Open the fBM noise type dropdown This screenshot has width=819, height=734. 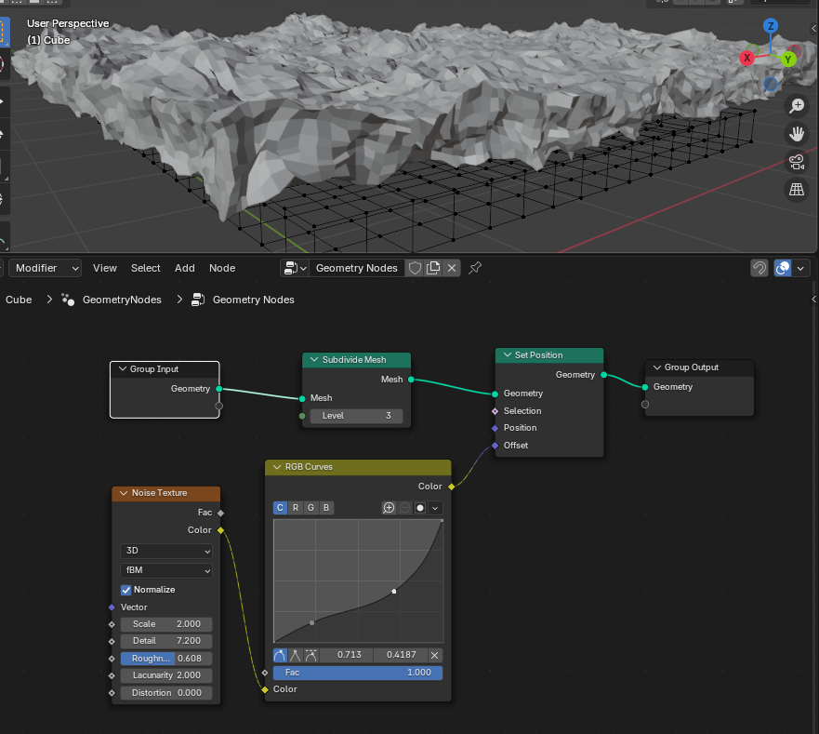click(166, 570)
